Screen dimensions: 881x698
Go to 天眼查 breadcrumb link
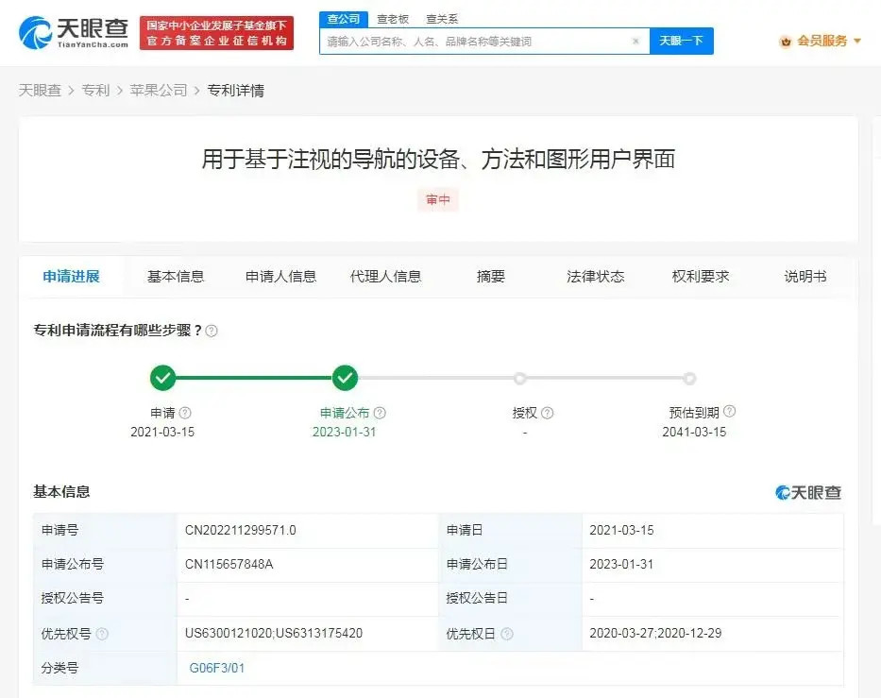coord(40,90)
